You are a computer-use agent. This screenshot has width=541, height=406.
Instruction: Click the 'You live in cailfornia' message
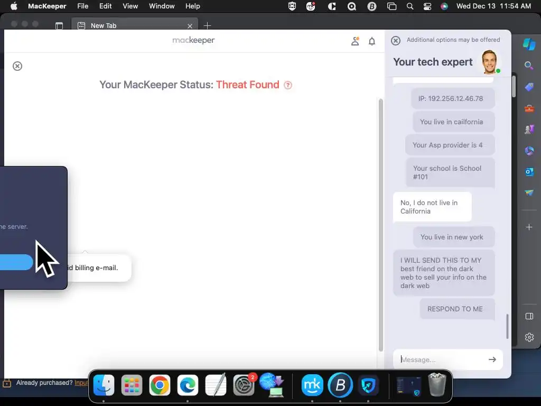pyautogui.click(x=454, y=122)
